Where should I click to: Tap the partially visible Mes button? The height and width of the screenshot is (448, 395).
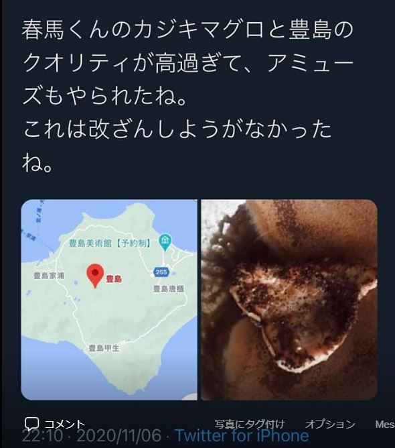point(385,424)
